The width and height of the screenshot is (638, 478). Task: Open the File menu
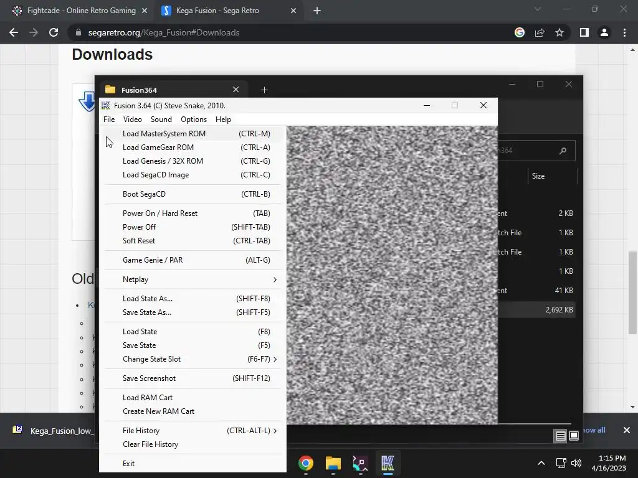[109, 119]
